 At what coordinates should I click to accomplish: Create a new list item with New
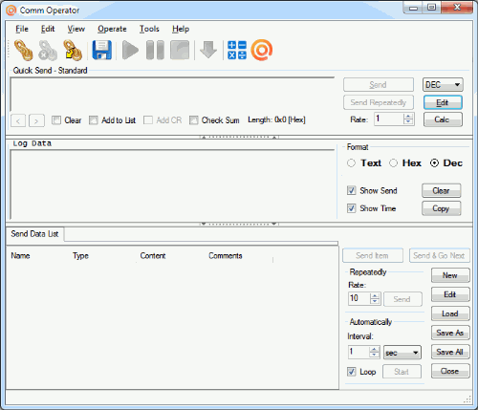pos(450,275)
